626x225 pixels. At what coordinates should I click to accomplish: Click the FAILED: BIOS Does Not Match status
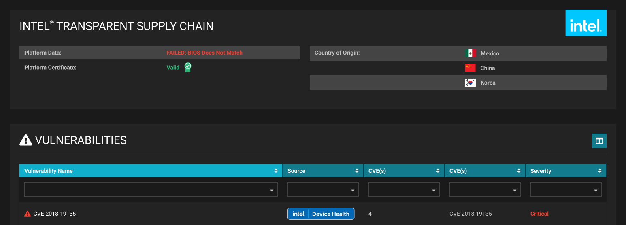[x=204, y=53]
